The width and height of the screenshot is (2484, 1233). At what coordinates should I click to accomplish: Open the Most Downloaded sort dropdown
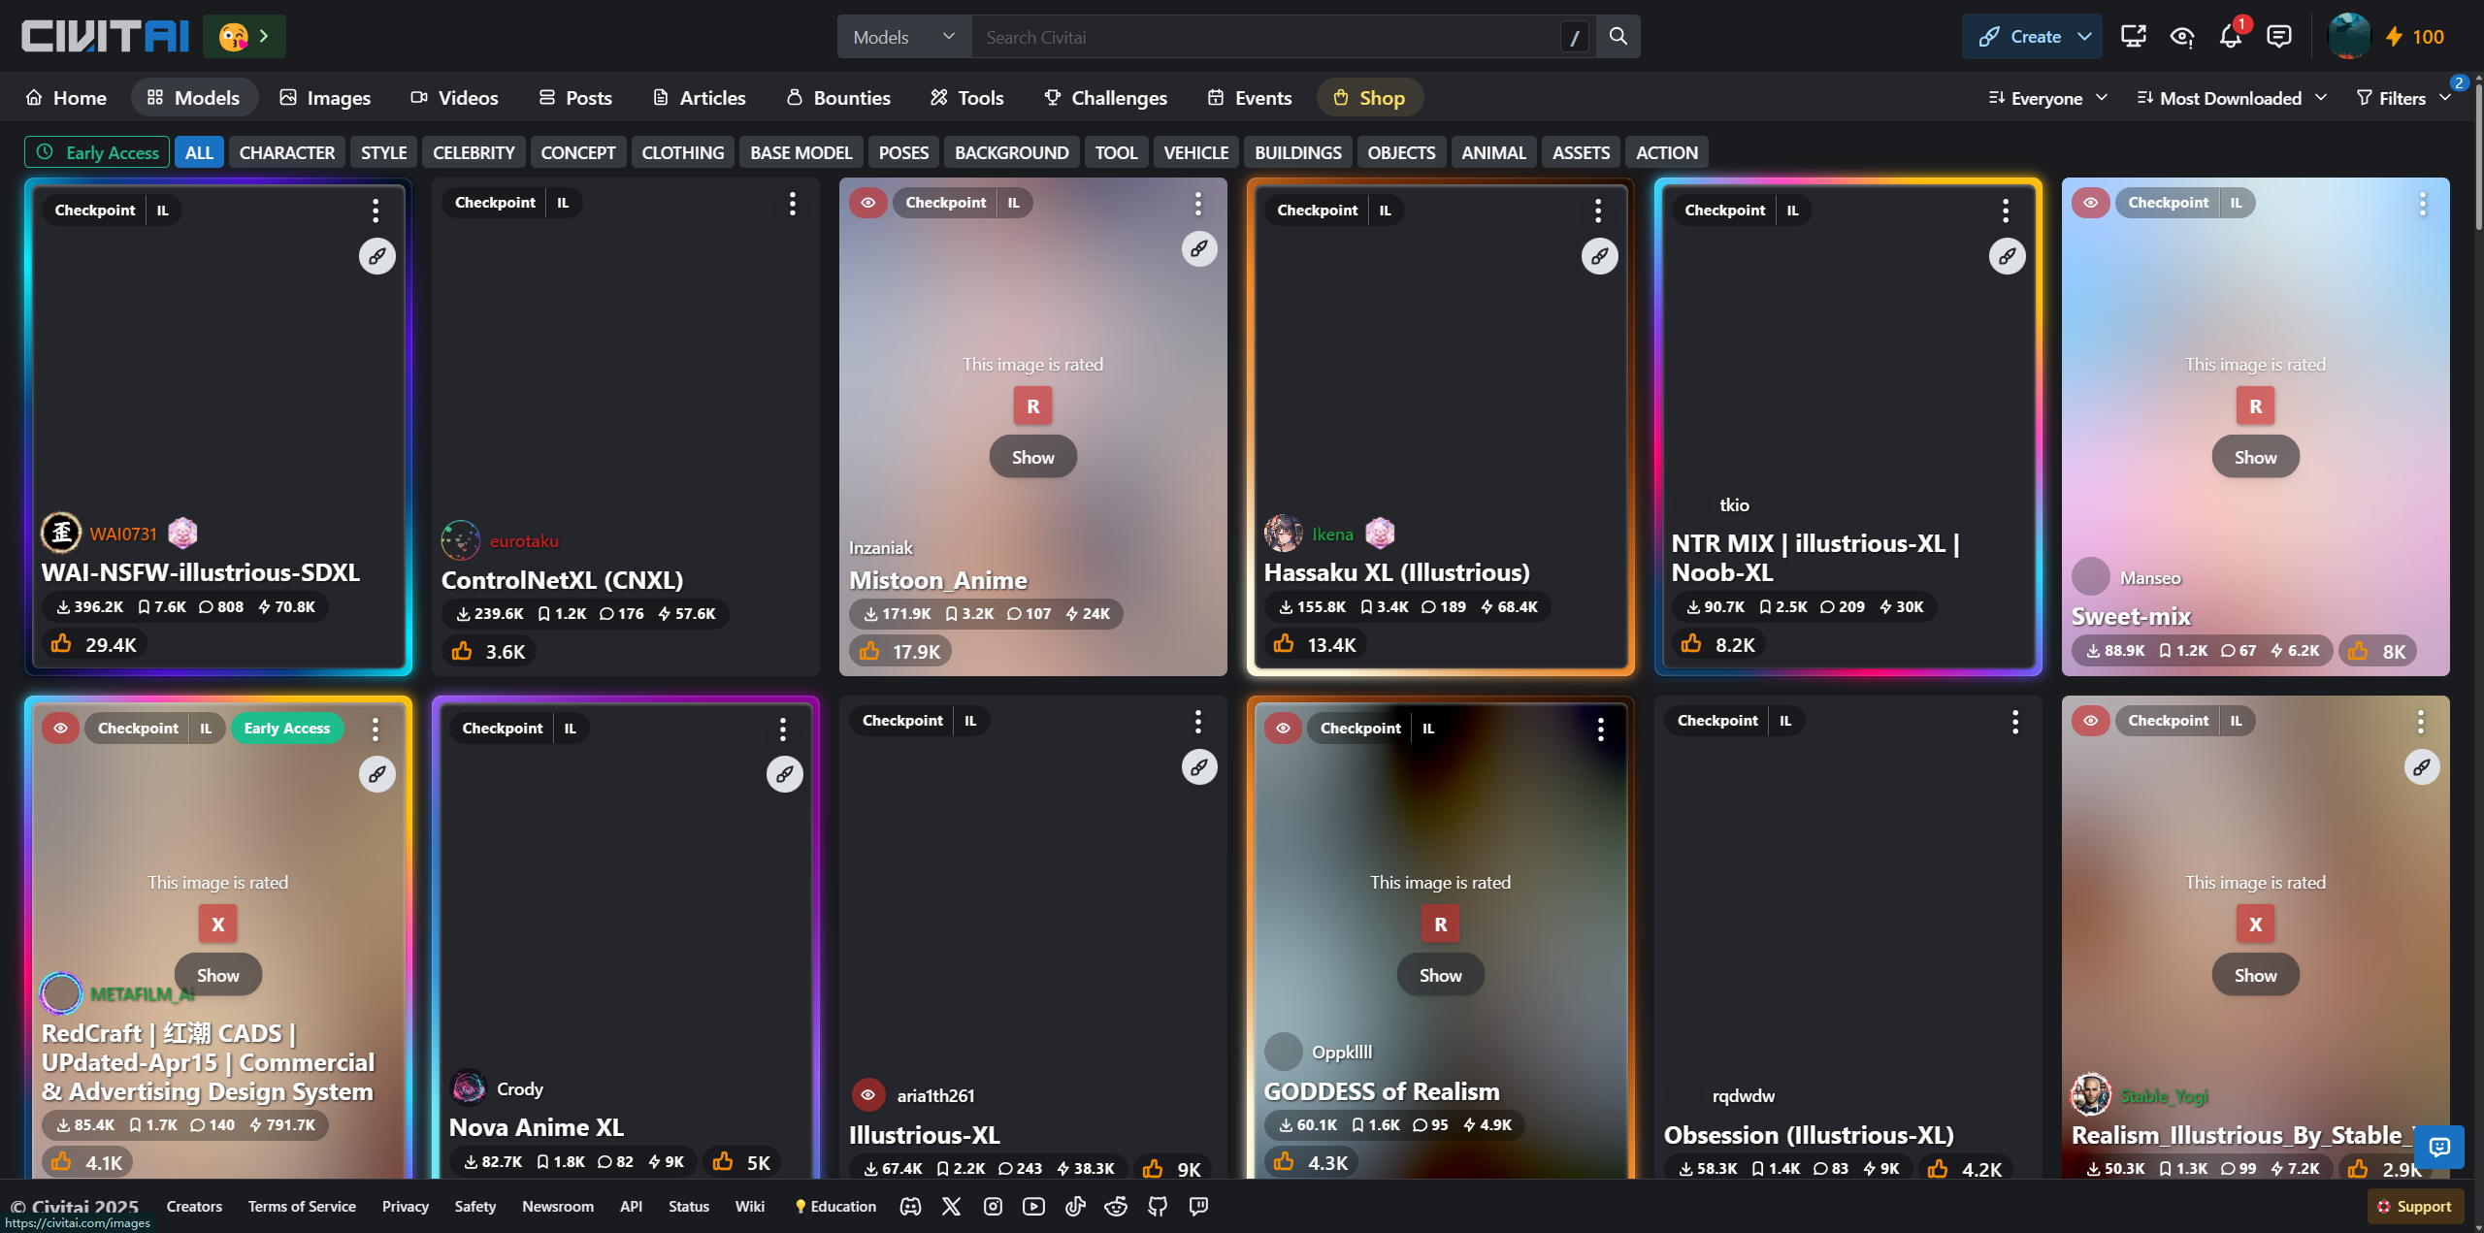coord(2231,98)
